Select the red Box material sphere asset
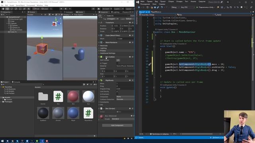Image resolution: width=255 pixels, height=143 pixels. pyautogui.click(x=73, y=97)
